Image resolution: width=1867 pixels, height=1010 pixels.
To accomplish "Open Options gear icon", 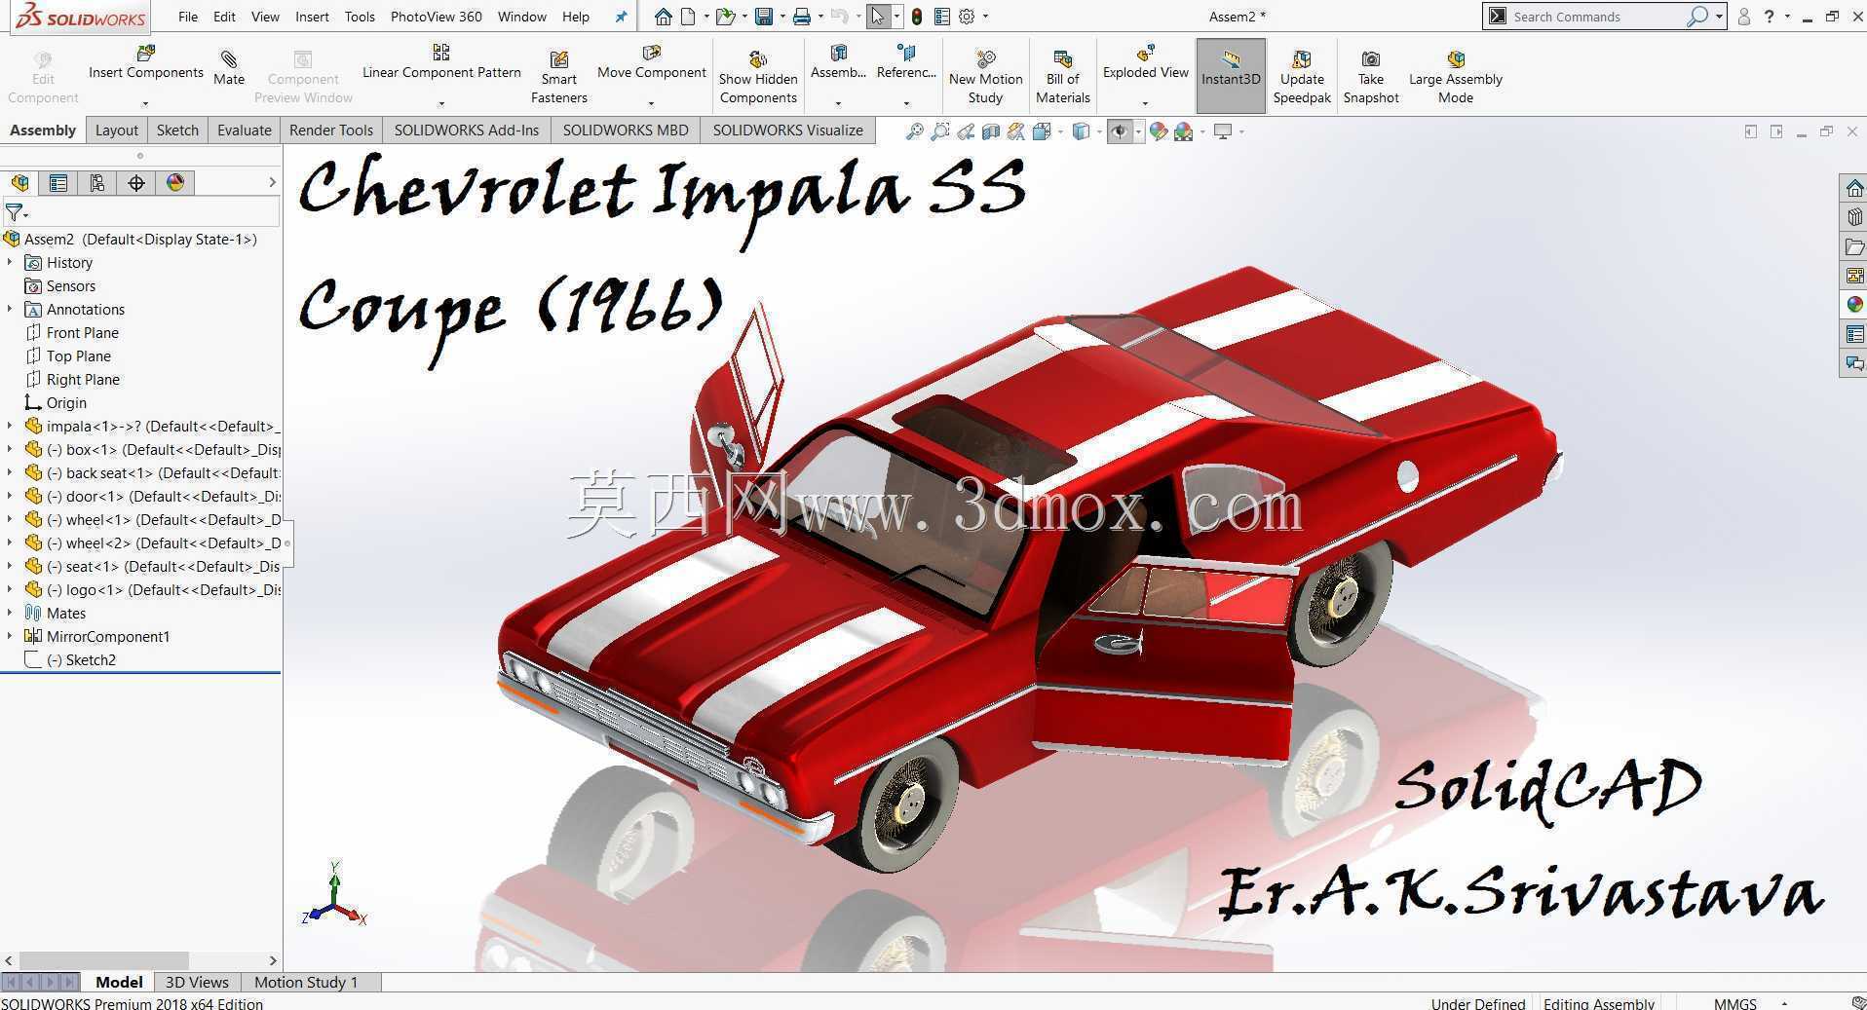I will pyautogui.click(x=967, y=17).
